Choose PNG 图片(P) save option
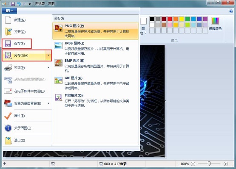Image resolution: width=236 pixels, height=169 pixels. click(x=95, y=31)
